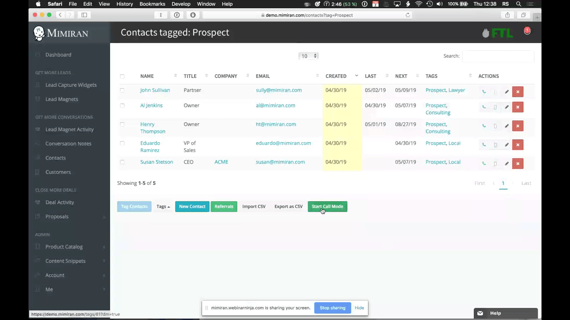This screenshot has width=570, height=320.
Task: Click the phone call icon for Henry Thompson
Action: (x=484, y=126)
